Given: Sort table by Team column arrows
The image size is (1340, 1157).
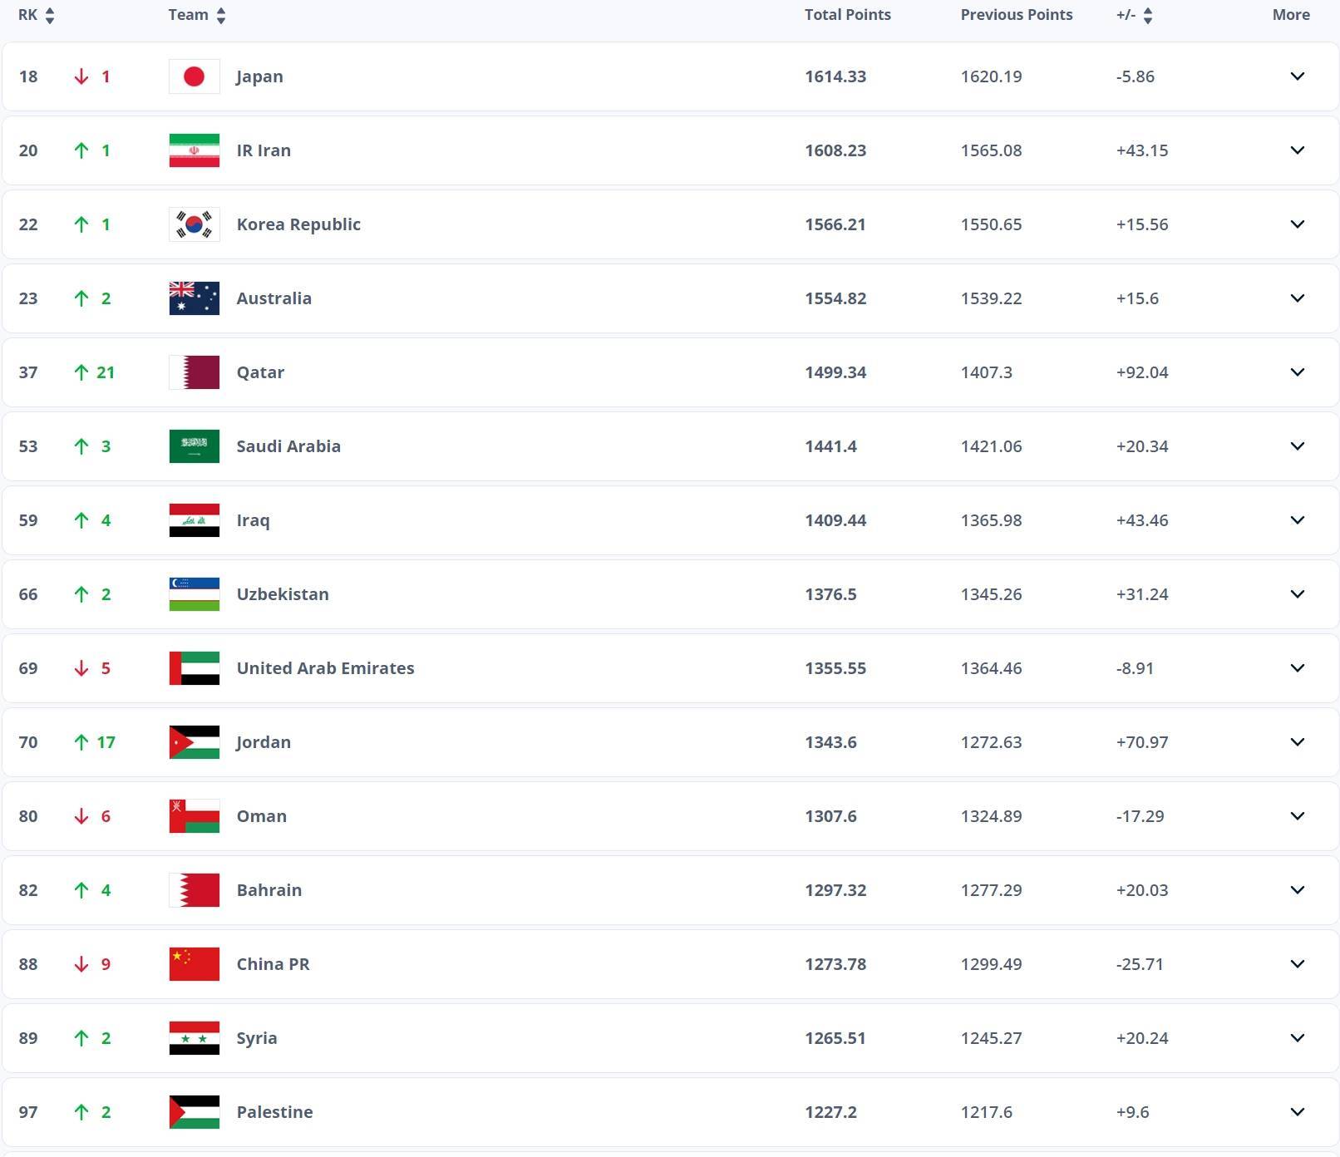Looking at the screenshot, I should 220,15.
